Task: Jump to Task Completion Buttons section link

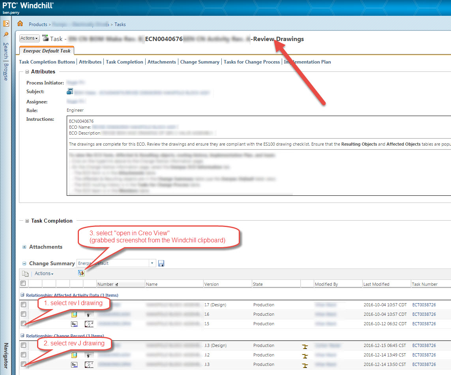Action: coord(47,62)
